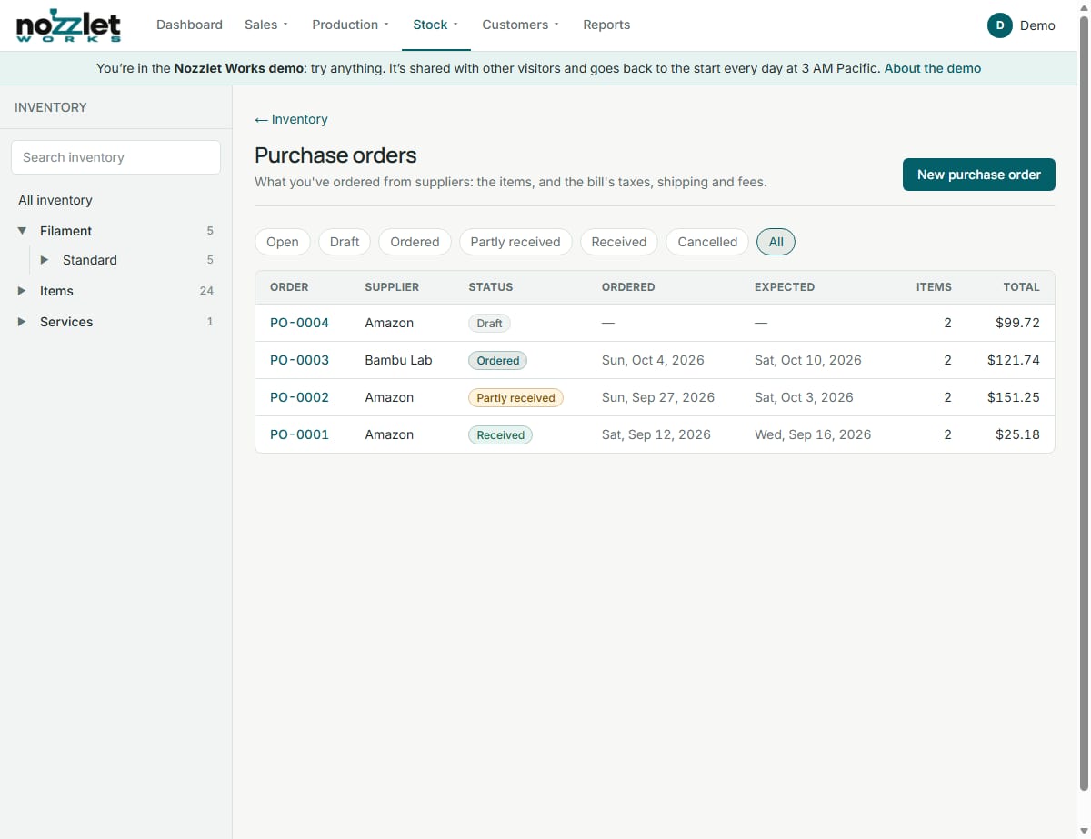Click the TOTAL column header
Viewport: 1091px width, 839px height.
point(1021,286)
